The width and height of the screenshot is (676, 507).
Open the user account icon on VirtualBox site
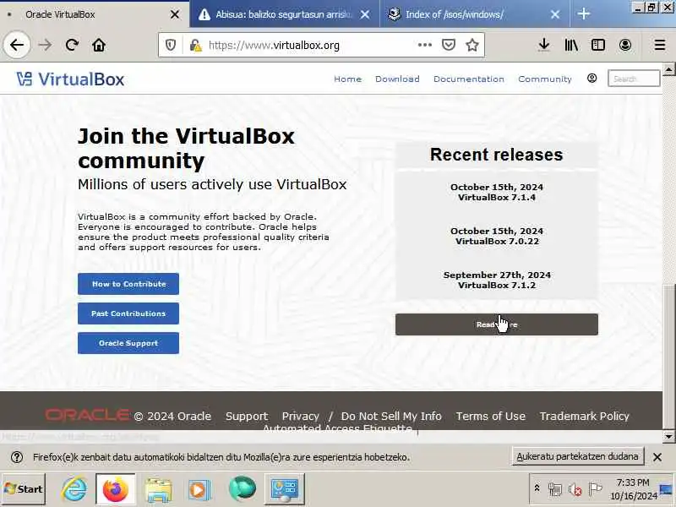point(592,78)
